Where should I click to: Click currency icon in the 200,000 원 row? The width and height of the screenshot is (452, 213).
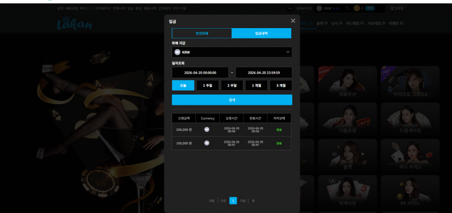[207, 130]
